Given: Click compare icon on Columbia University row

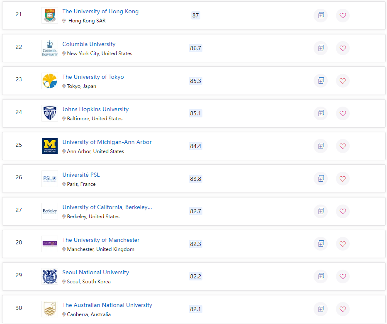Looking at the screenshot, I should [x=321, y=48].
